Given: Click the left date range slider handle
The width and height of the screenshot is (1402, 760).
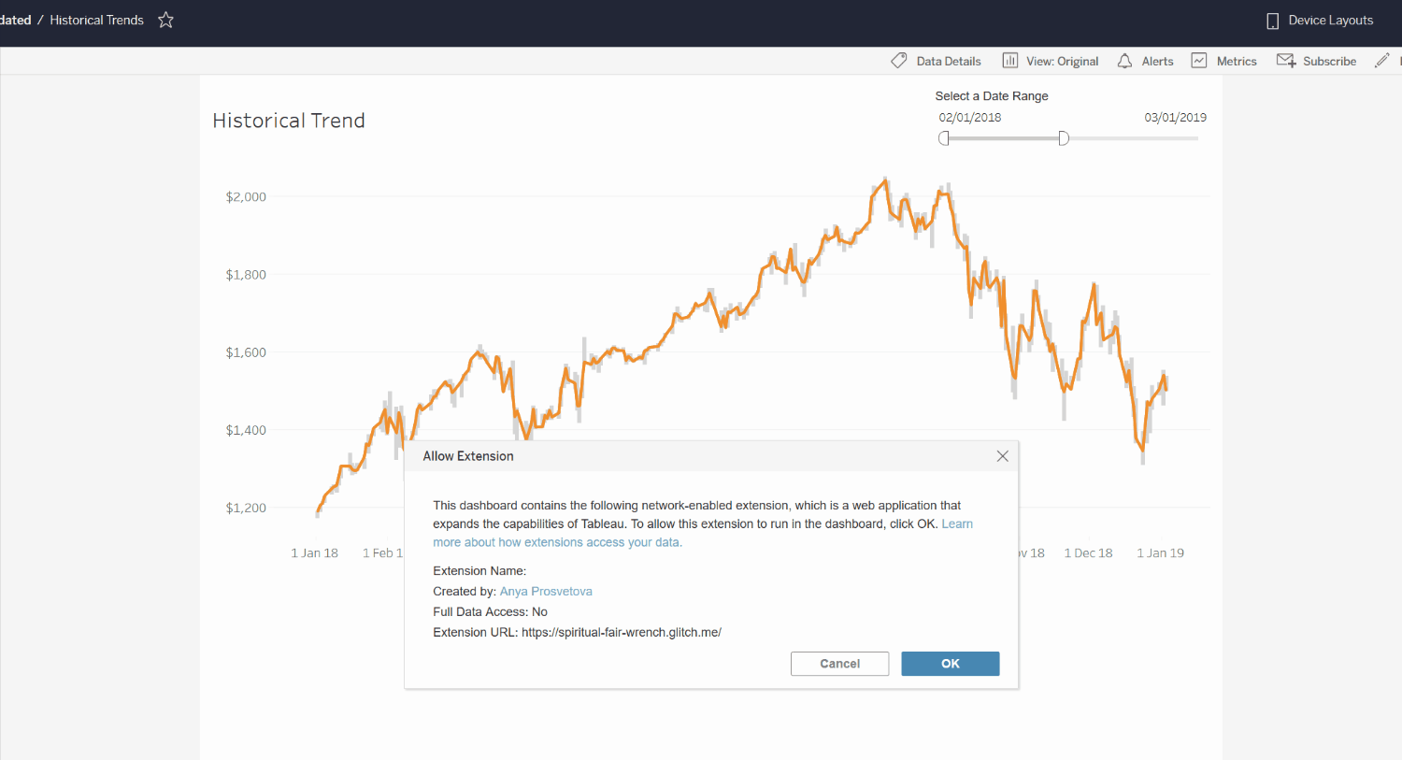Looking at the screenshot, I should pyautogui.click(x=944, y=138).
